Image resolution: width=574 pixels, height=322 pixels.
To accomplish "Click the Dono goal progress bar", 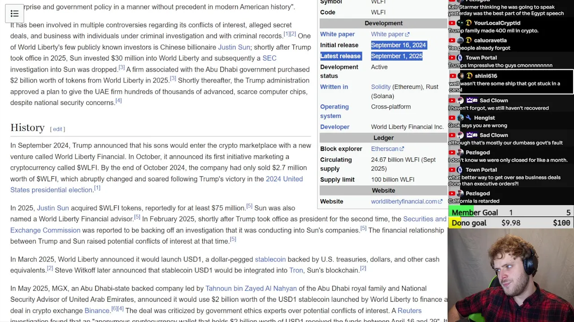I will pos(511,223).
